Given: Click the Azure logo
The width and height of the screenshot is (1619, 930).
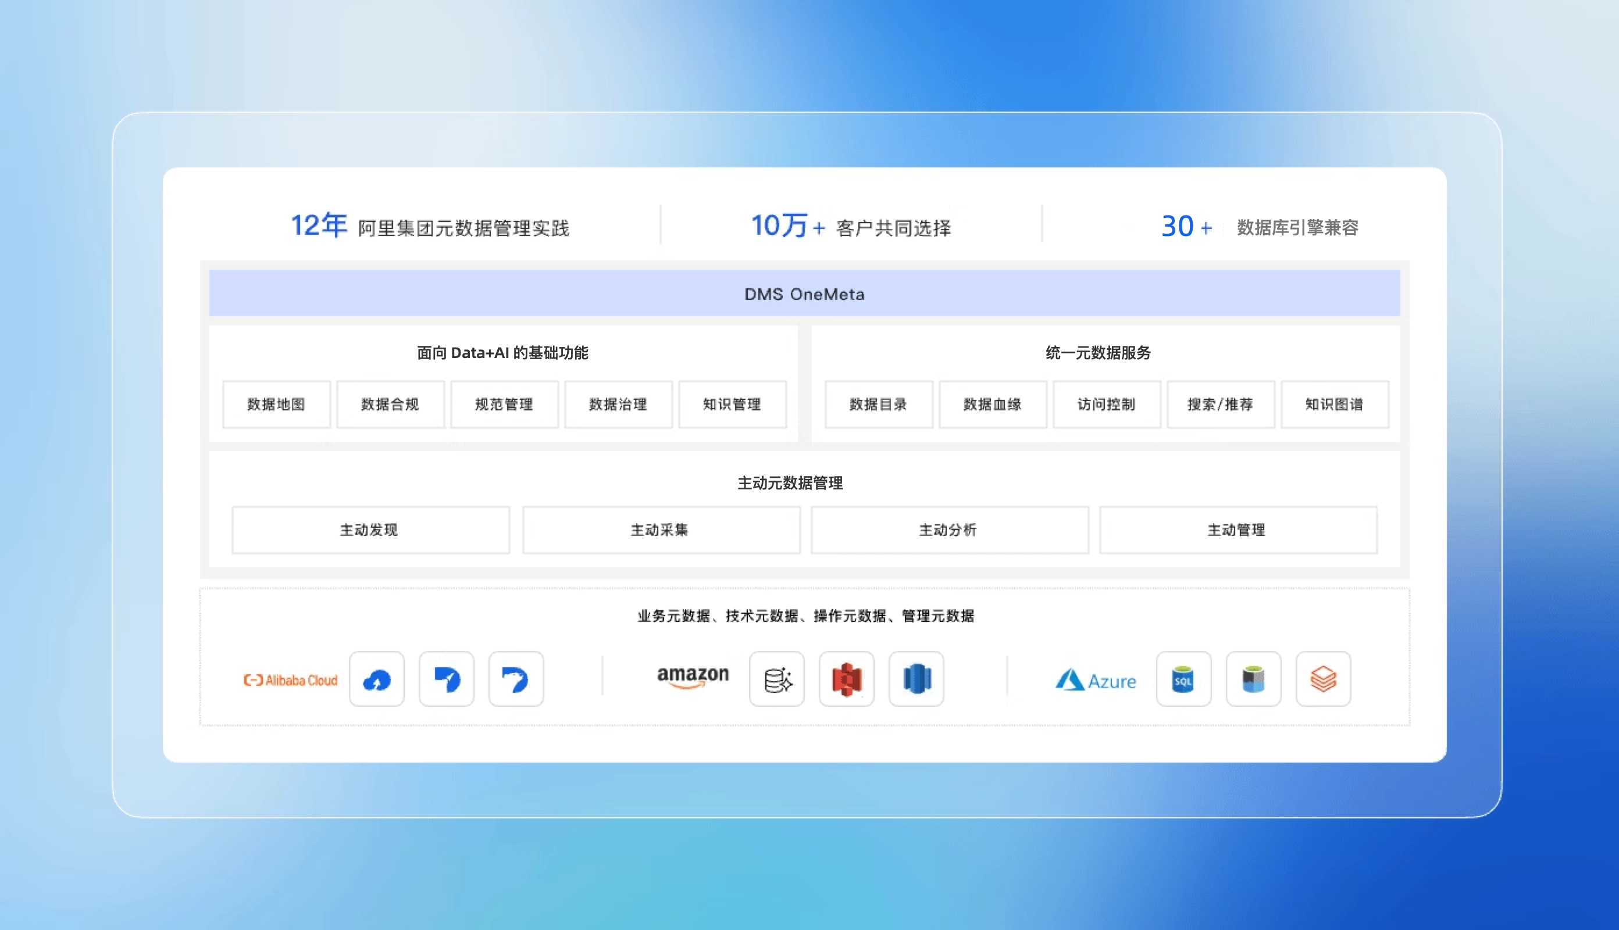Looking at the screenshot, I should tap(1096, 679).
